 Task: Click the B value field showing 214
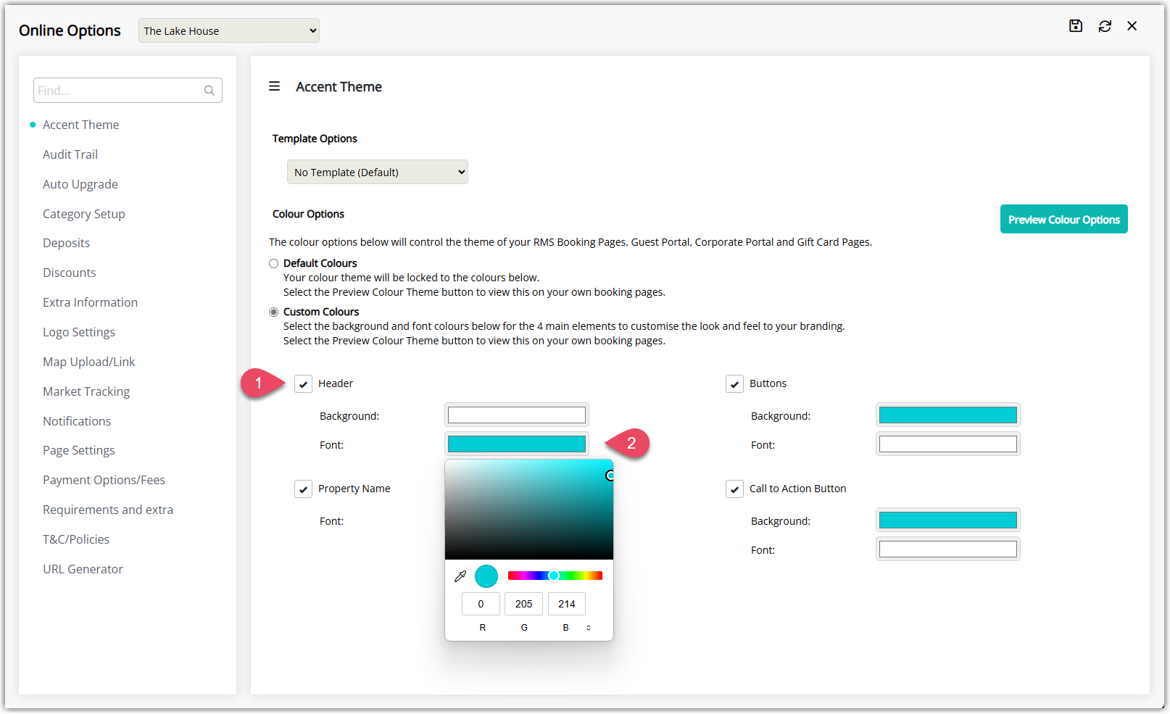[x=567, y=604]
